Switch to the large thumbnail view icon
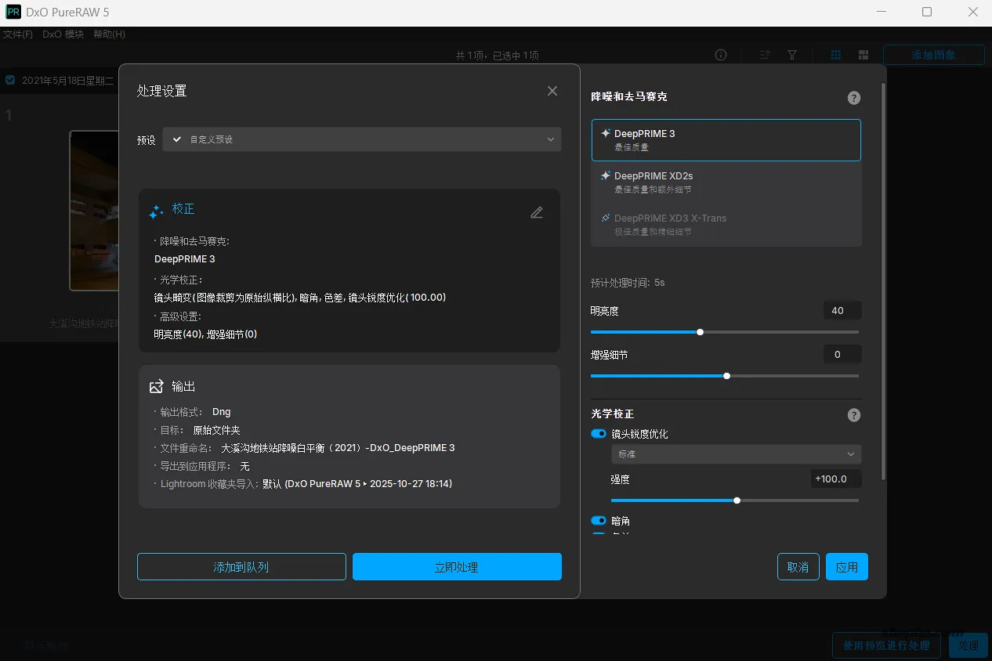Screen dimensions: 992x661 [863, 55]
